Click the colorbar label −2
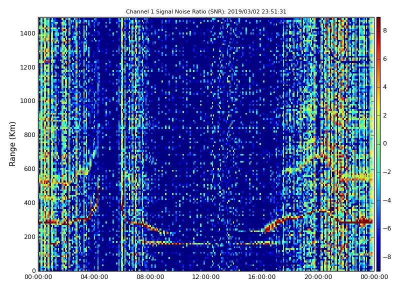400x300 pixels. click(x=387, y=172)
